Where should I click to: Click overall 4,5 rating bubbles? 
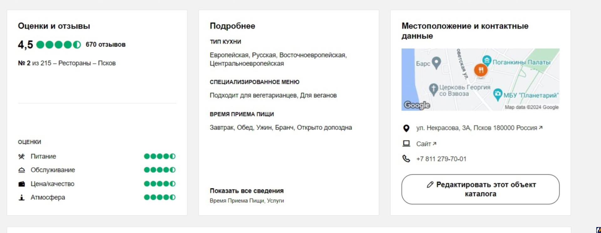(x=59, y=45)
